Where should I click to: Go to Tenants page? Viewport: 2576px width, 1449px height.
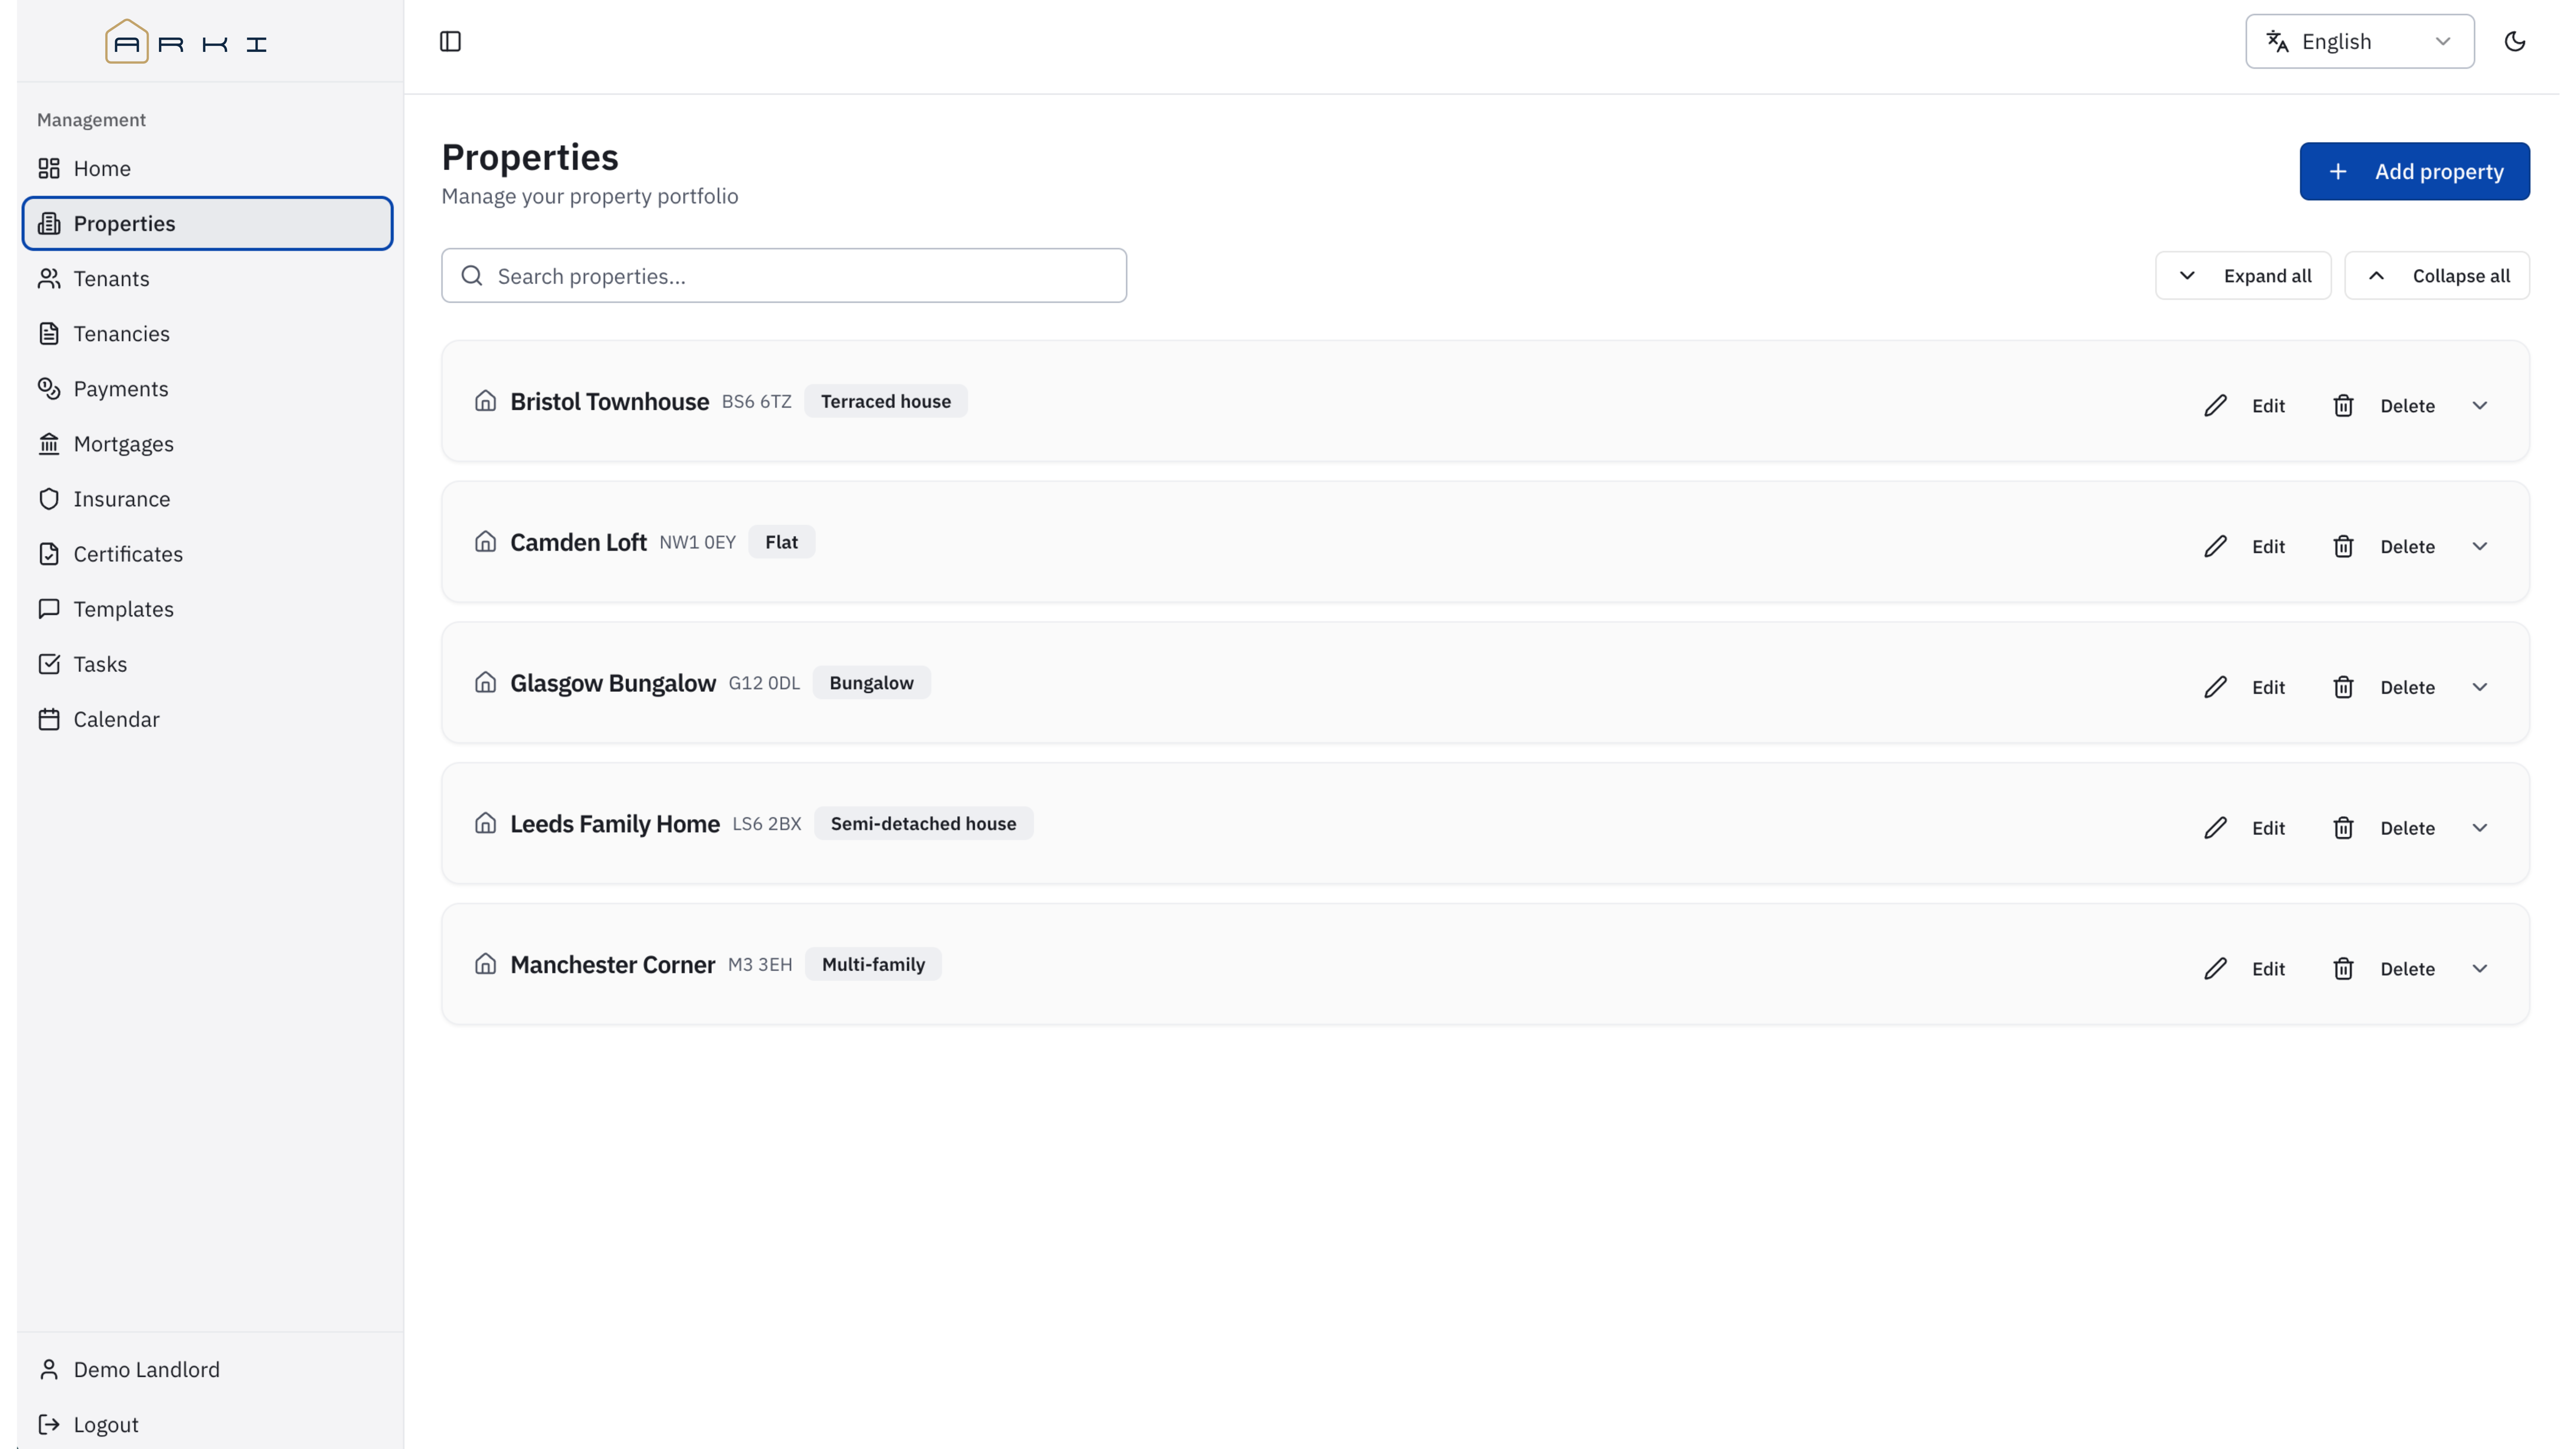pos(208,278)
